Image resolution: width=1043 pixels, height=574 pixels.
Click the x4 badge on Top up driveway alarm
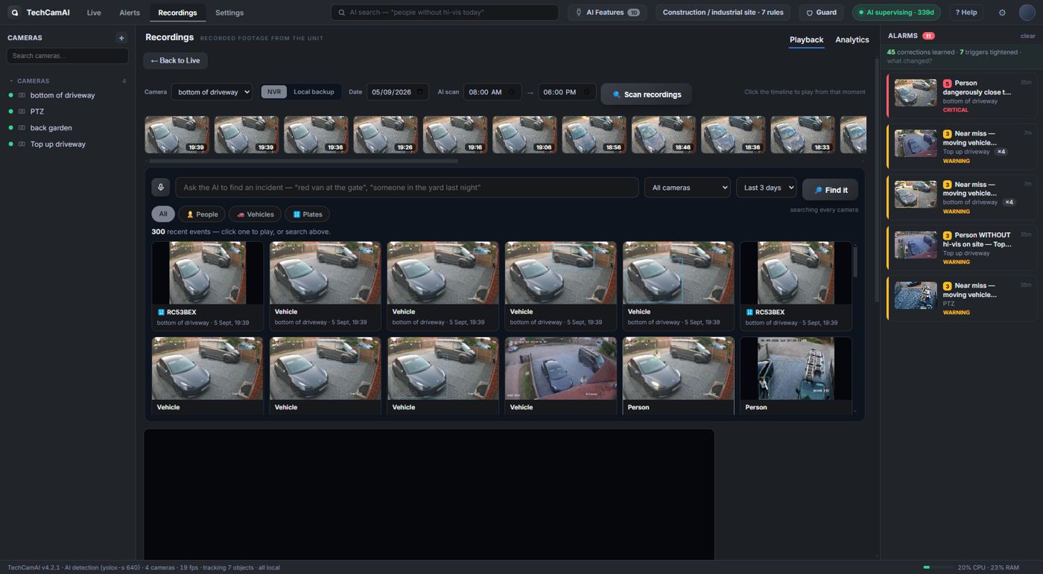[1001, 152]
